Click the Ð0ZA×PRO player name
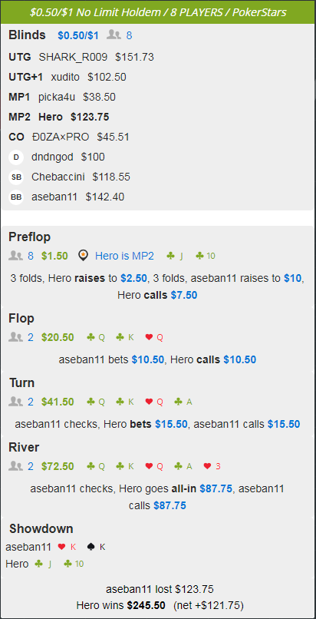Image resolution: width=316 pixels, height=619 pixels. click(61, 137)
